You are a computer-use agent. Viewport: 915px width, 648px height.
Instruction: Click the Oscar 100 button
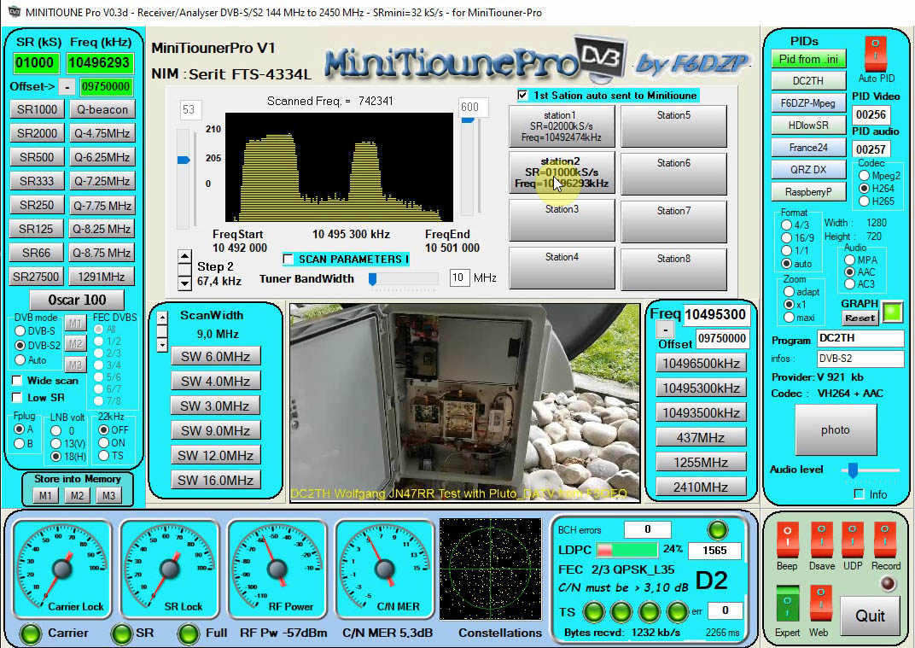tap(77, 300)
